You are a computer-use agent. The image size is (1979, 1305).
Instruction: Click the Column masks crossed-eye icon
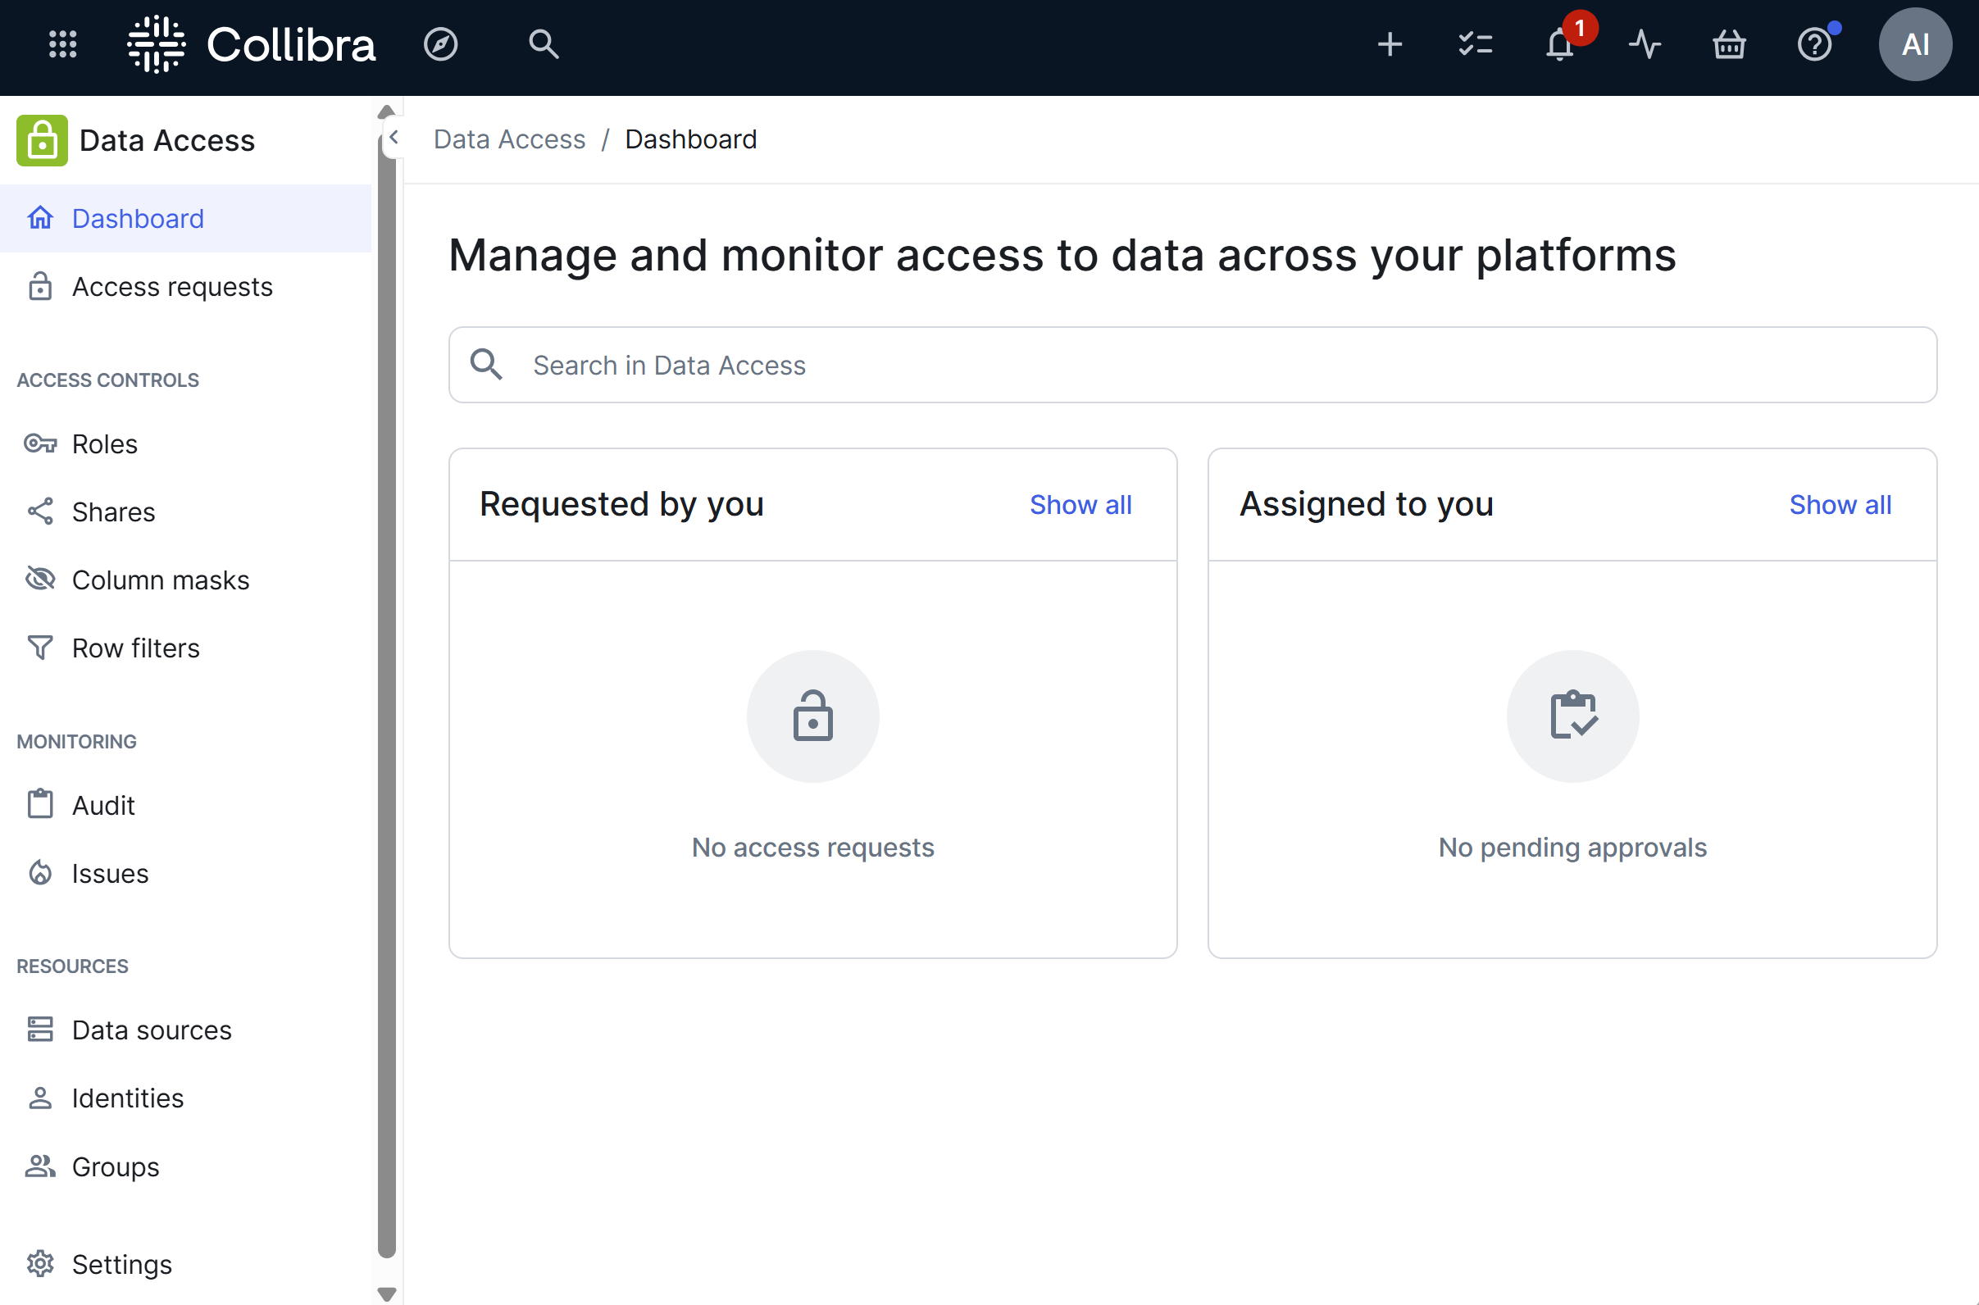click(x=40, y=579)
